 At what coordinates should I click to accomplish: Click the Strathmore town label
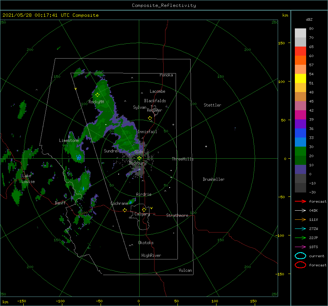tap(177, 215)
